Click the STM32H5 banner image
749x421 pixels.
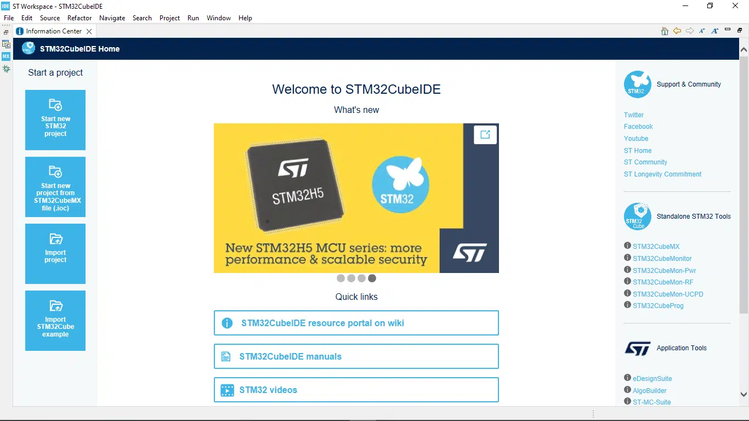[356, 198]
